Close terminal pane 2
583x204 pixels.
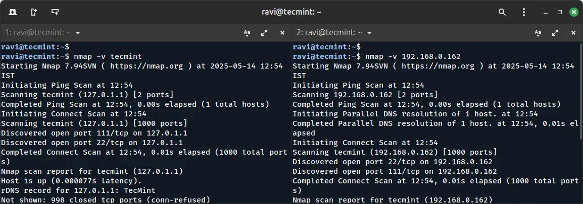tap(573, 33)
